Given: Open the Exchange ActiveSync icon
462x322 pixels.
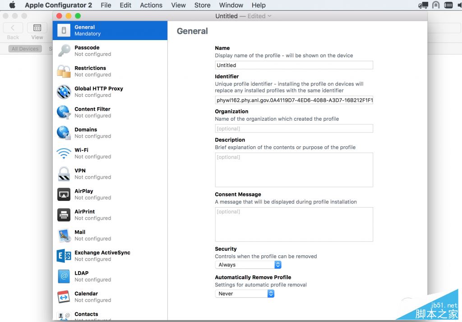Looking at the screenshot, I should point(64,256).
